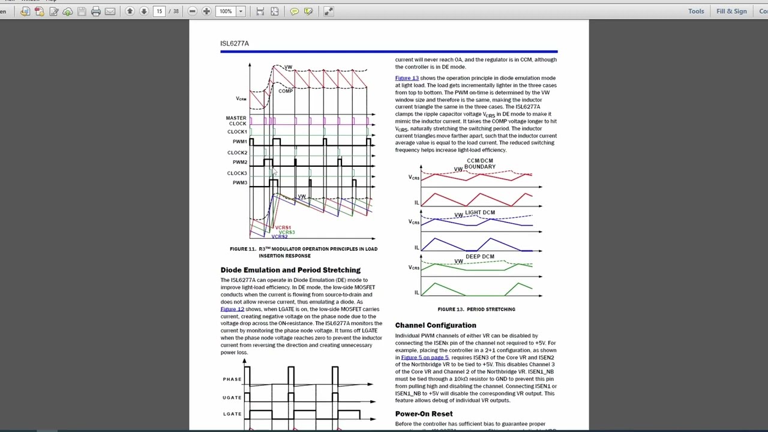Click the Fit width scrolling mode icon
The height and width of the screenshot is (432, 768).
(x=260, y=11)
